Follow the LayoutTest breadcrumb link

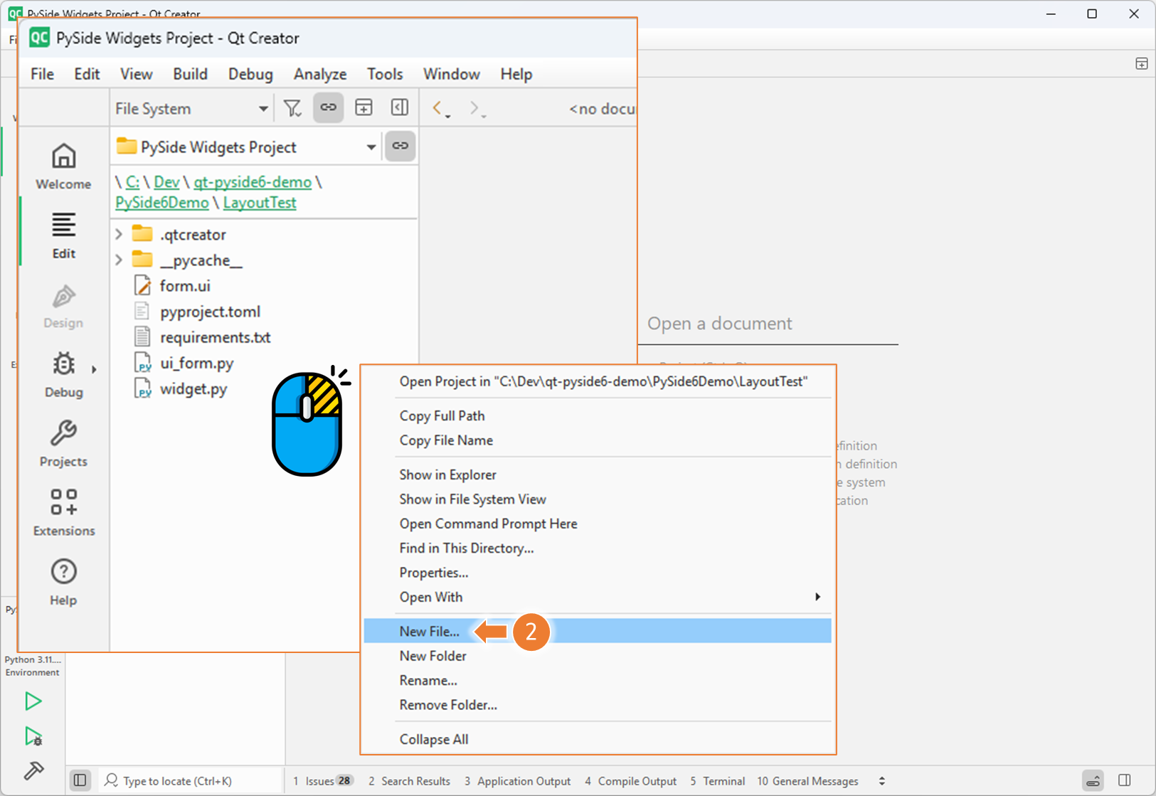coord(260,203)
